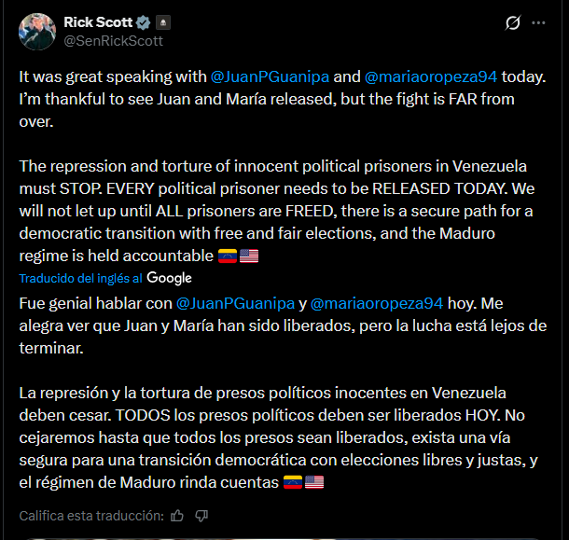569x540 pixels.
Task: Click the Venezuela flag emoji in English post
Action: click(x=227, y=256)
